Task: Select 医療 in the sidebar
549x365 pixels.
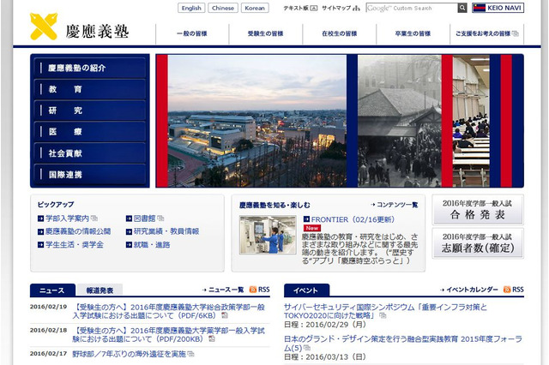Action: pyautogui.click(x=90, y=131)
